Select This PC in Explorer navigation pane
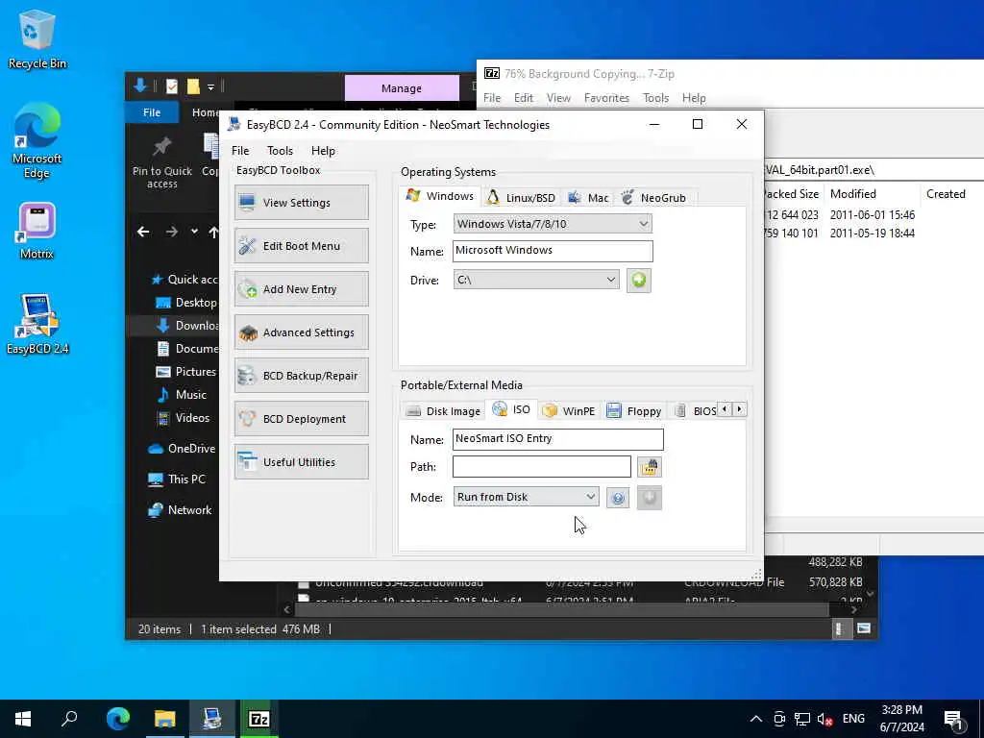The height and width of the screenshot is (738, 984). click(x=177, y=480)
